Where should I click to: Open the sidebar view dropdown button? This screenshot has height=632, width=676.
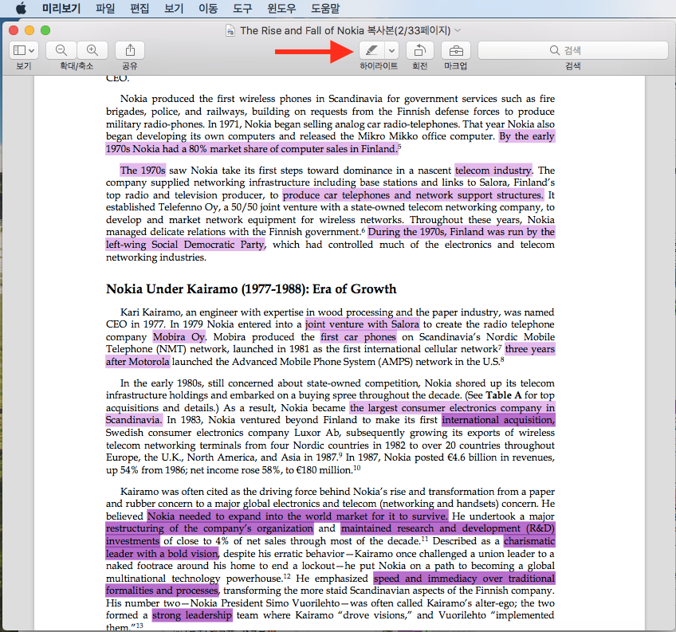[24, 50]
